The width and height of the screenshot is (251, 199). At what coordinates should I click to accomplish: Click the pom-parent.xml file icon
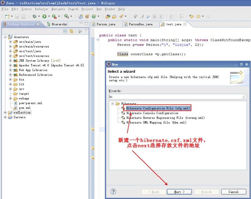click(15, 103)
